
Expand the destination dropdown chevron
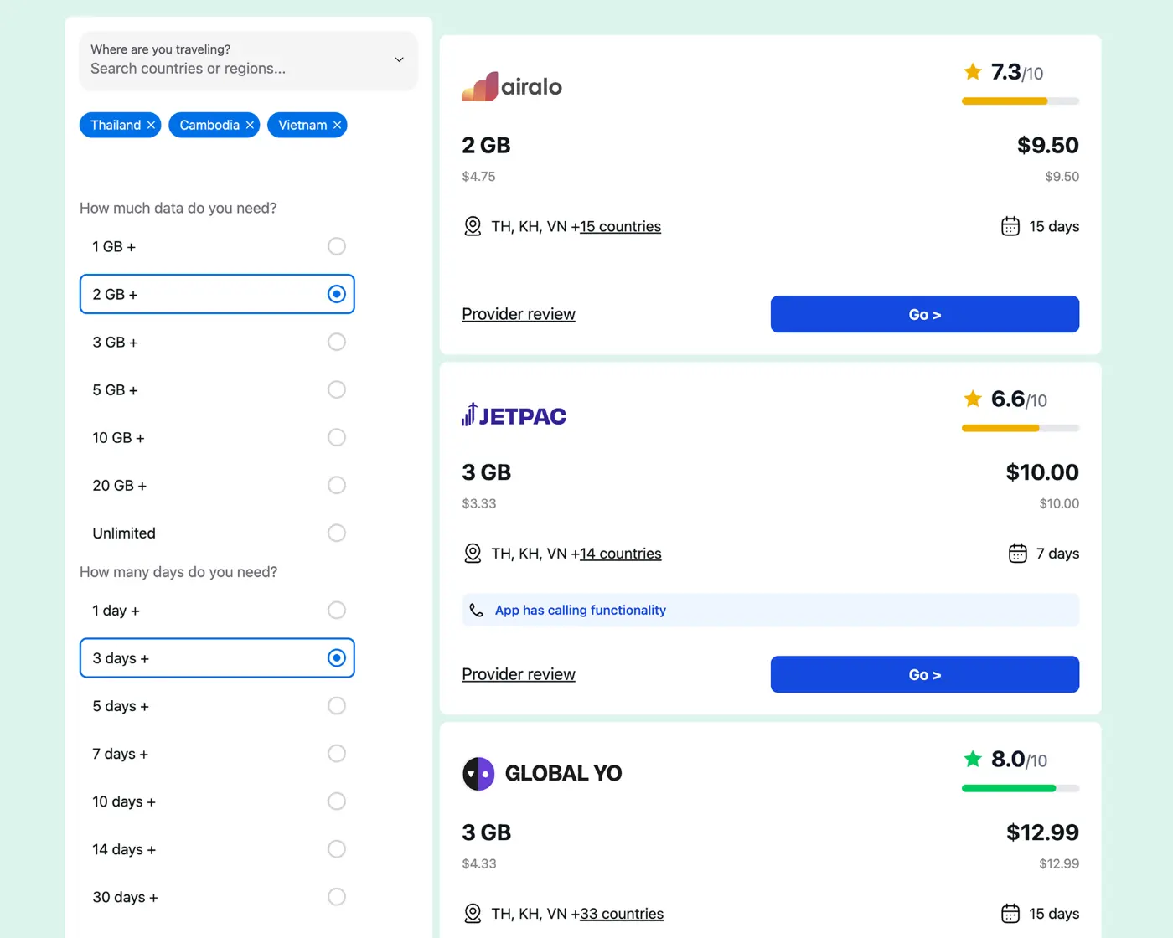pyautogui.click(x=399, y=59)
